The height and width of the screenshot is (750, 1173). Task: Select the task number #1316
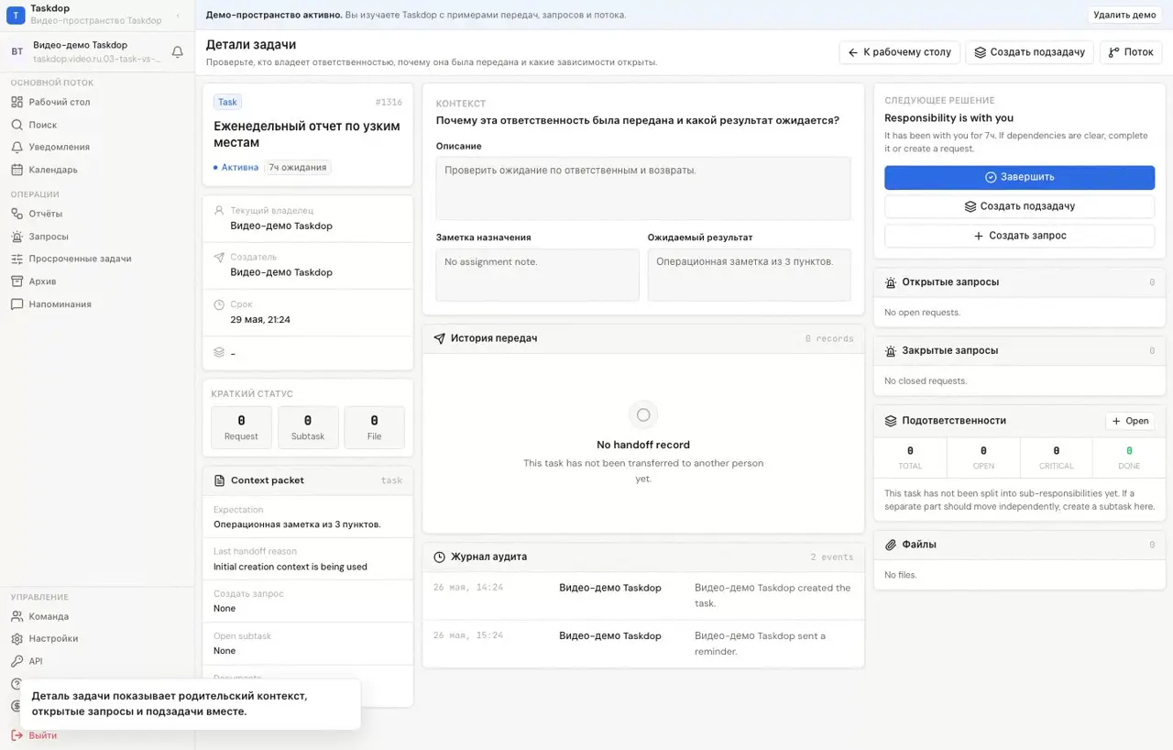click(x=389, y=103)
